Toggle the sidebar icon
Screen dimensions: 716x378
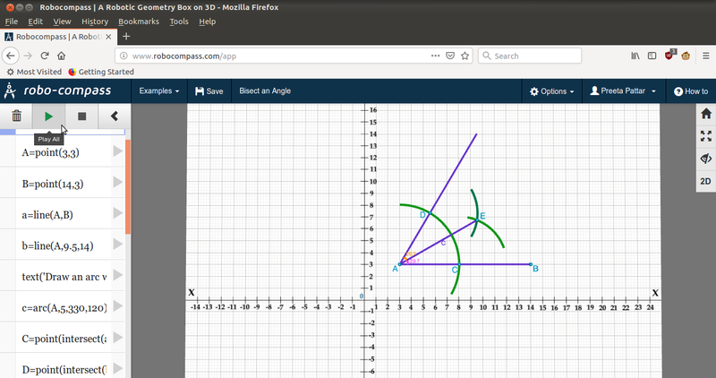click(652, 56)
